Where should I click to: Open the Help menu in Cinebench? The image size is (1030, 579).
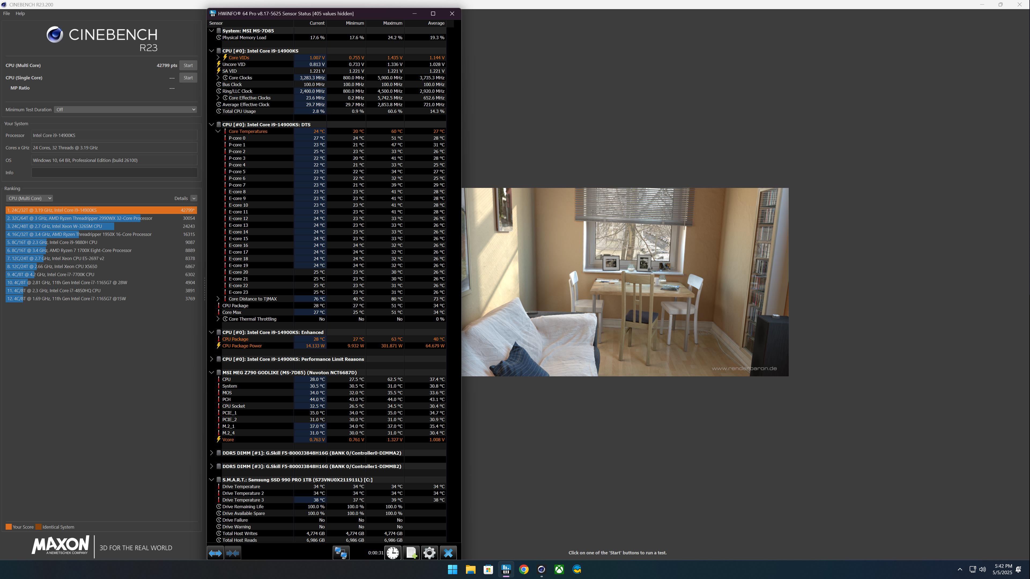(x=20, y=13)
